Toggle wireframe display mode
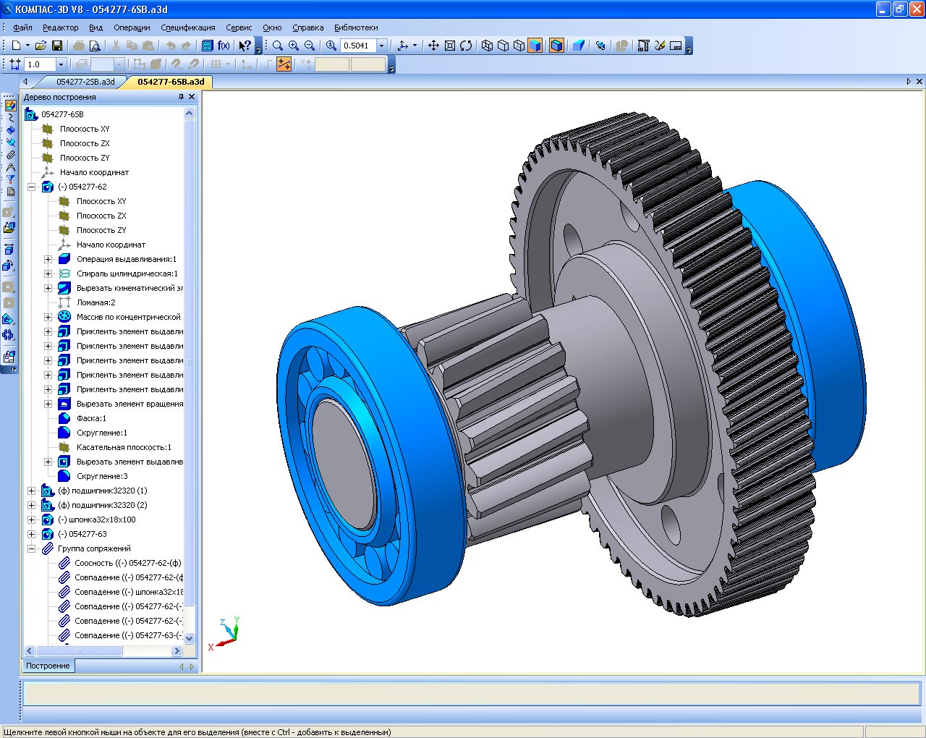This screenshot has width=926, height=738. [487, 46]
